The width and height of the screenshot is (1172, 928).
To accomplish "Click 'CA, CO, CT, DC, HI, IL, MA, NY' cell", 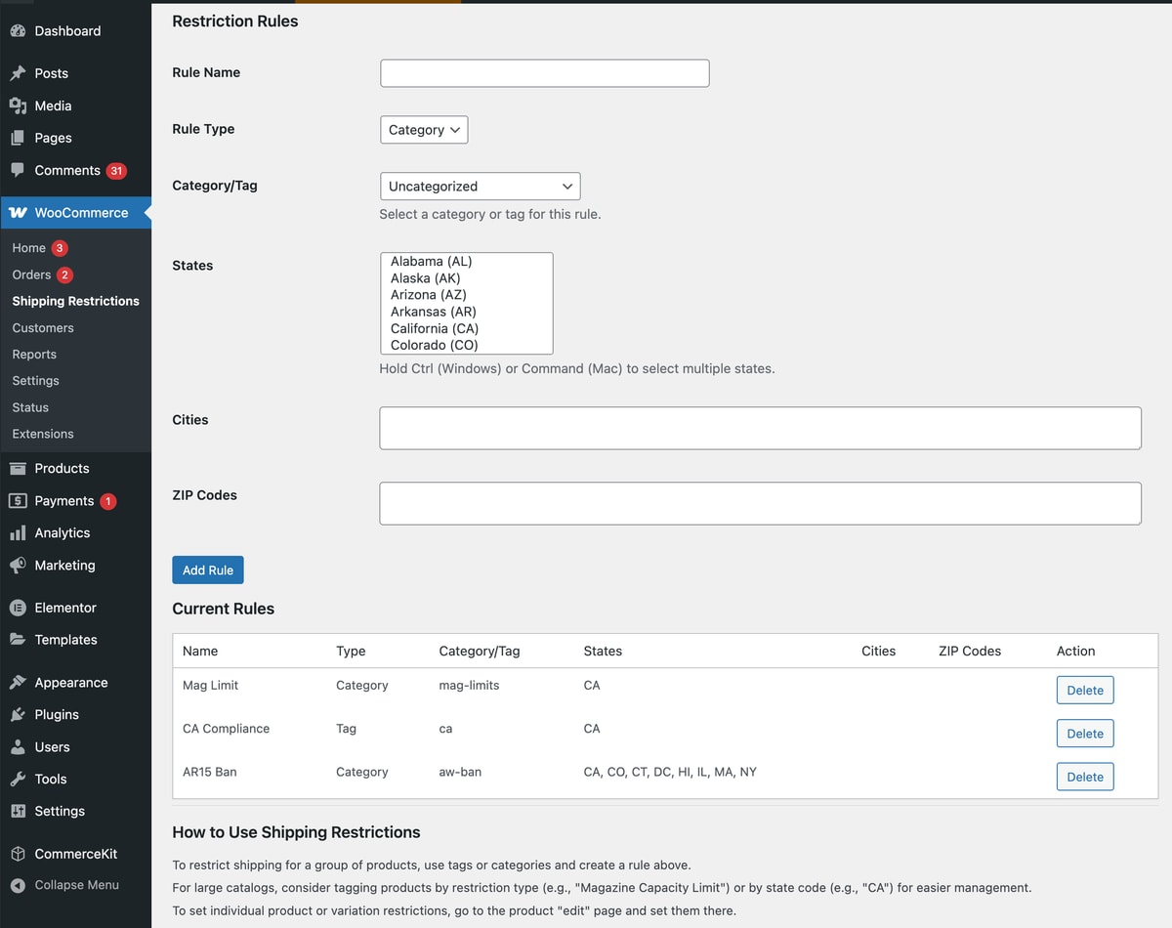I will point(670,772).
